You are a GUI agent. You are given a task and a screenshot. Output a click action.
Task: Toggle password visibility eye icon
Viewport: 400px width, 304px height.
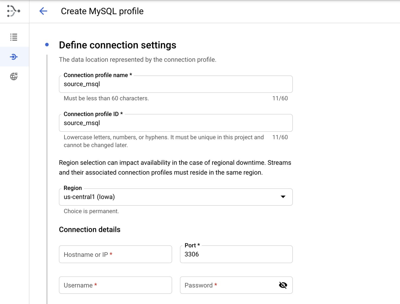click(x=283, y=285)
